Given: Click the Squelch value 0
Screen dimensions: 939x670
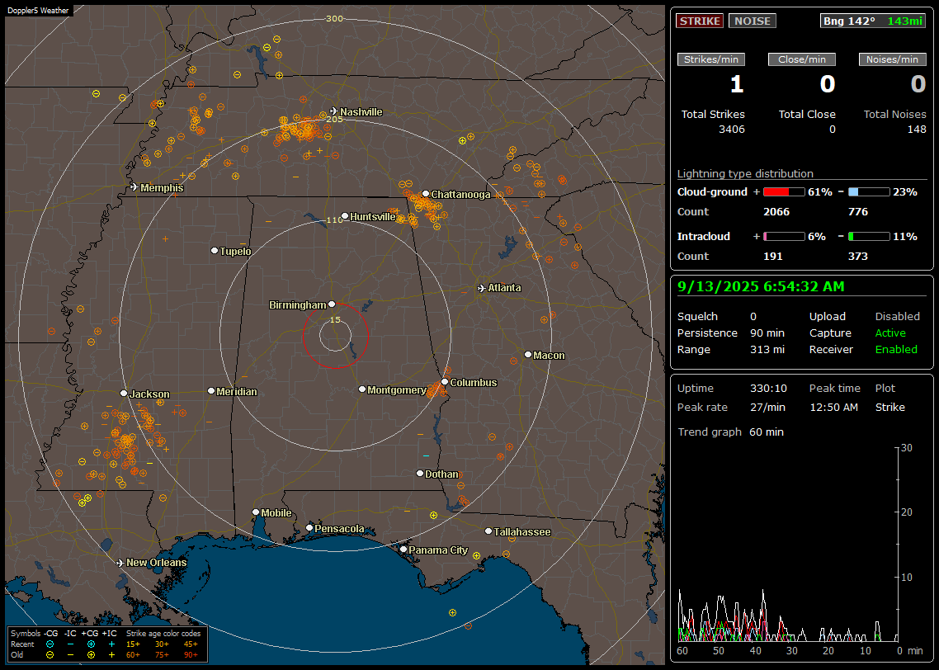Looking at the screenshot, I should click(x=753, y=316).
